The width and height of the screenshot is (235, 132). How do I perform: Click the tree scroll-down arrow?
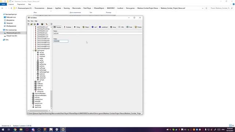[51, 109]
